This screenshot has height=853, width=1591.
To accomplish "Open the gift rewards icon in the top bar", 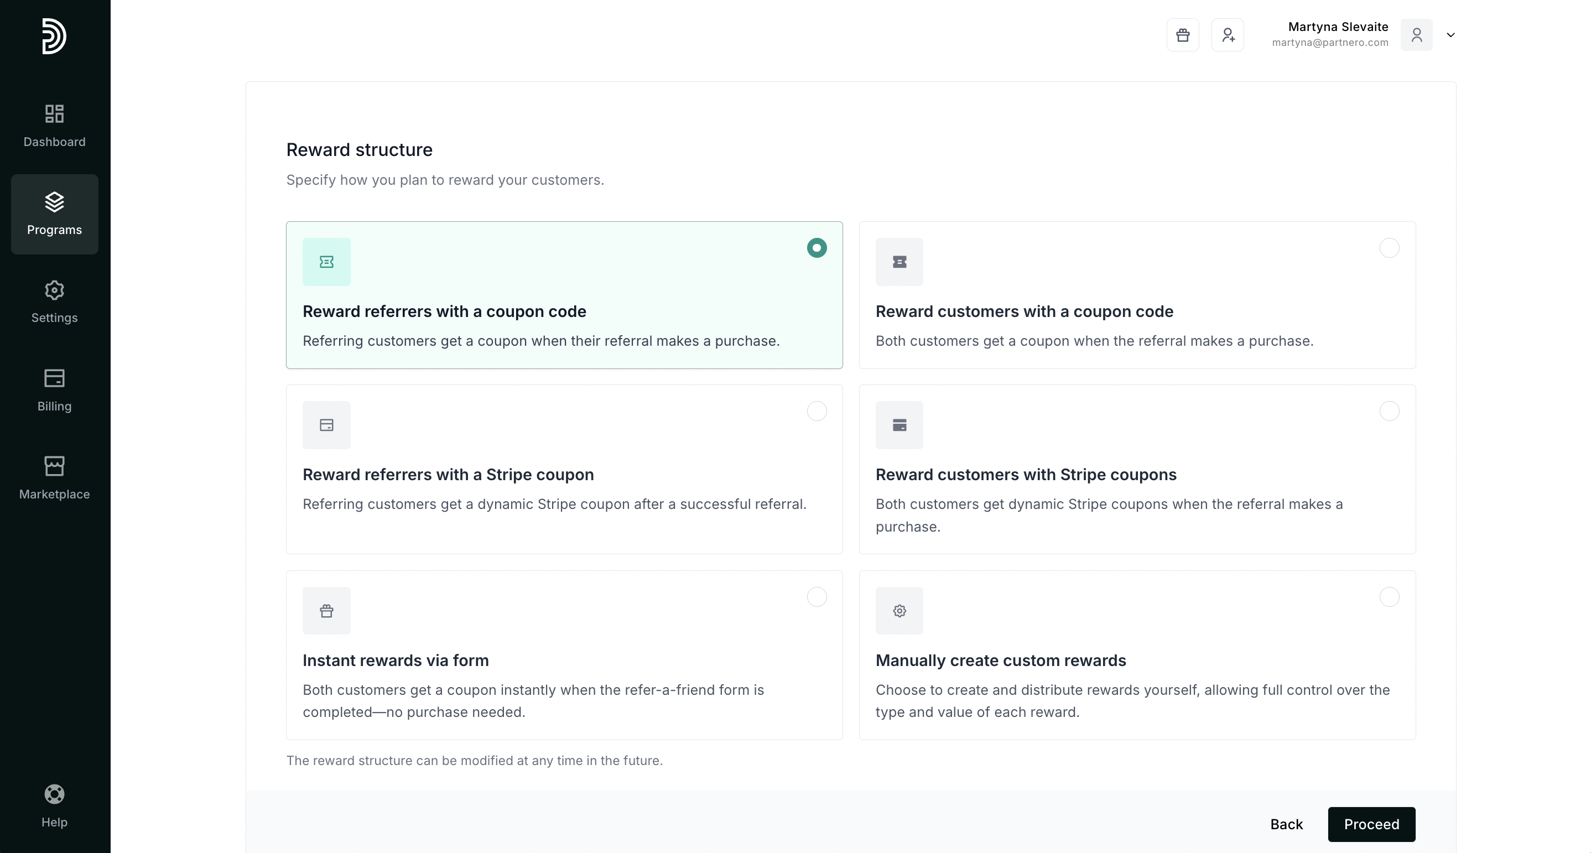I will [1182, 35].
